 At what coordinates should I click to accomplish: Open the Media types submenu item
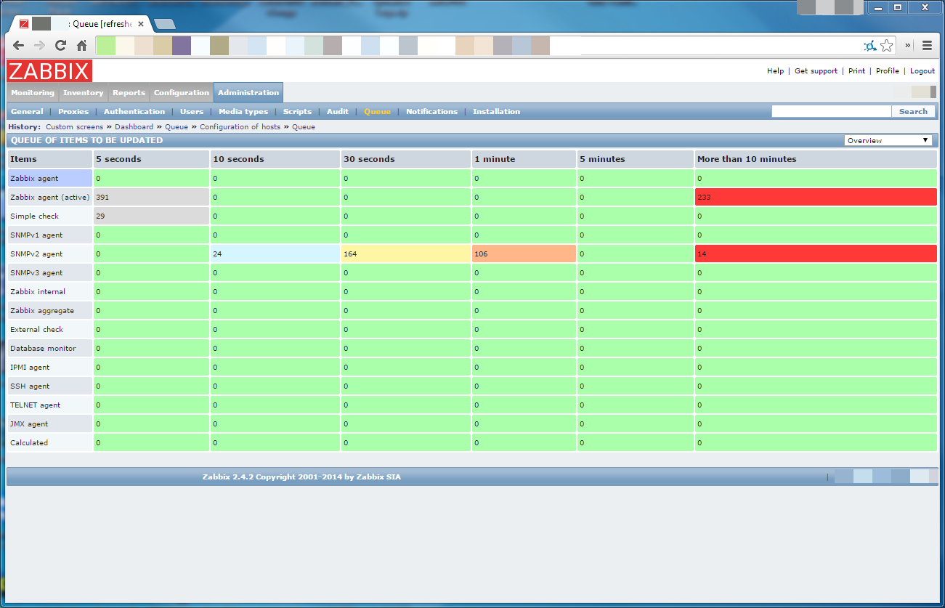243,112
